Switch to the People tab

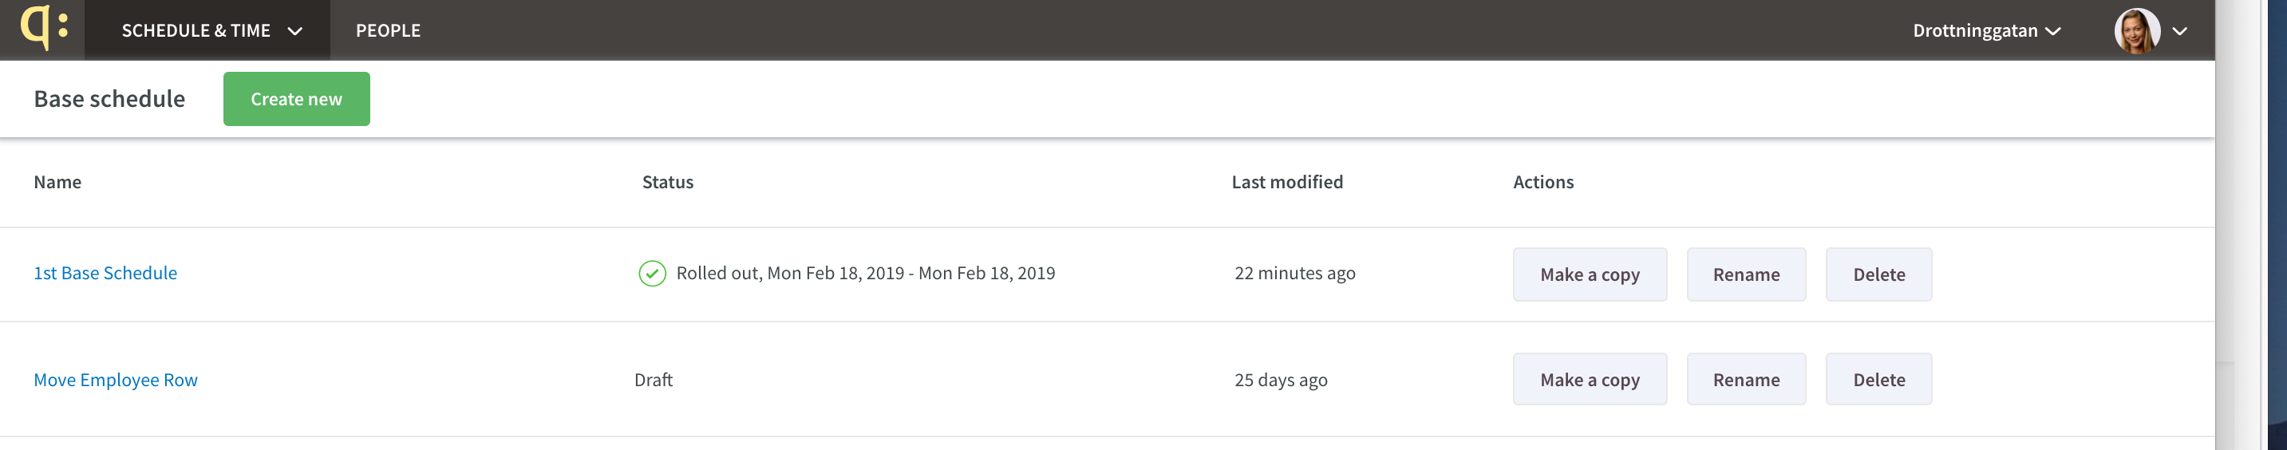click(x=388, y=30)
